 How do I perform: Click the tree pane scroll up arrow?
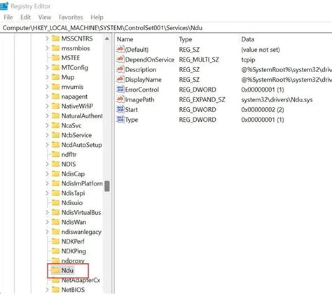[x=107, y=38]
